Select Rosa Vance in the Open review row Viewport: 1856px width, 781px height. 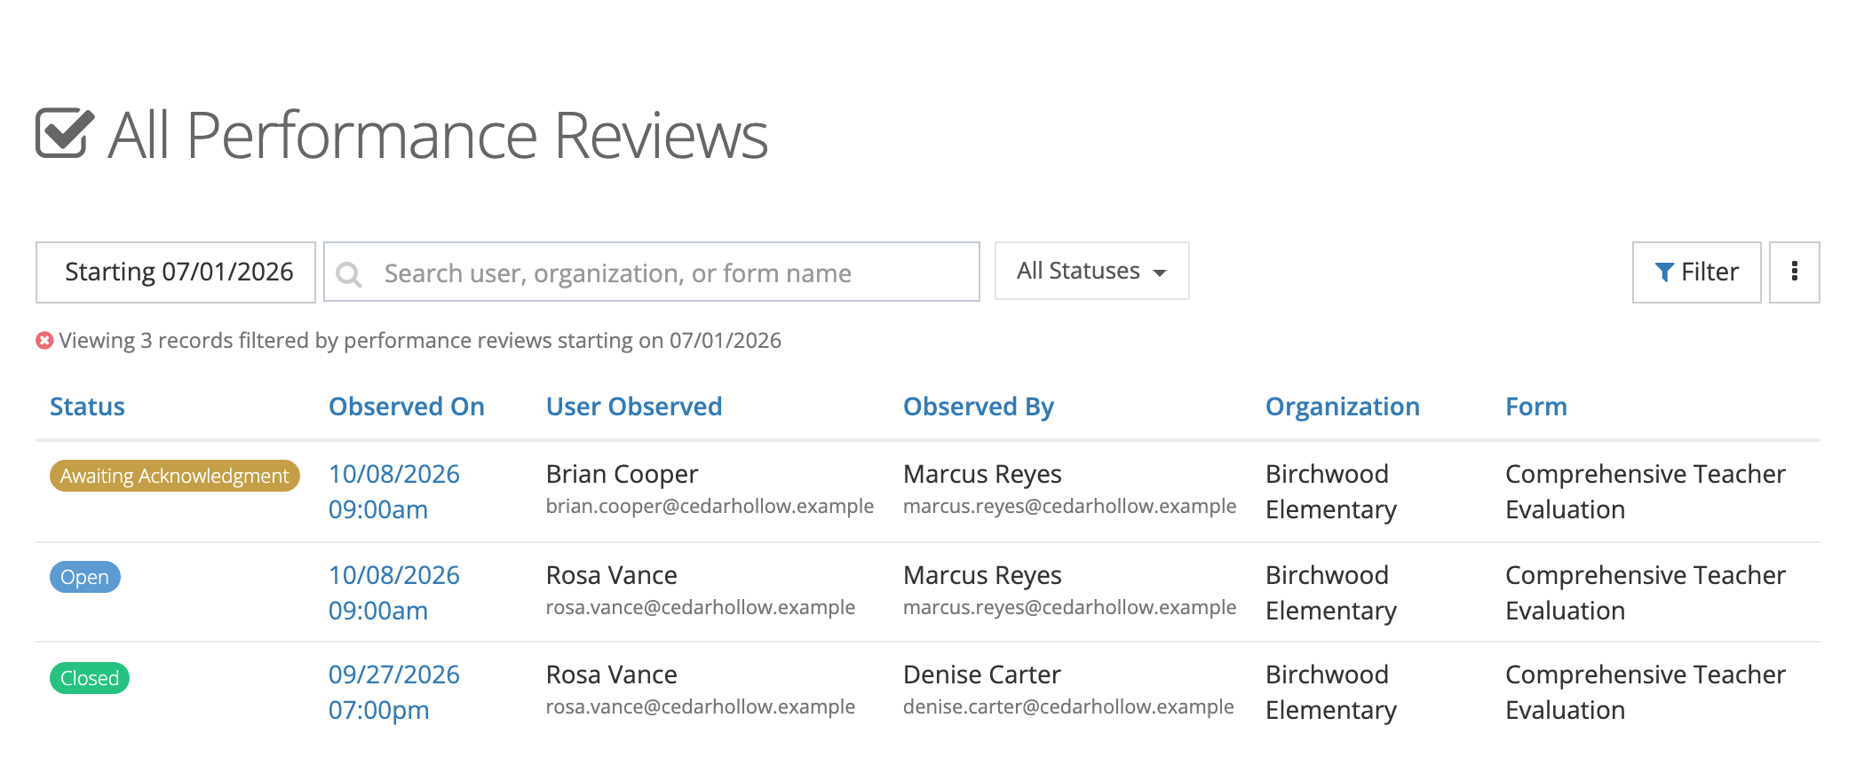pyautogui.click(x=612, y=575)
